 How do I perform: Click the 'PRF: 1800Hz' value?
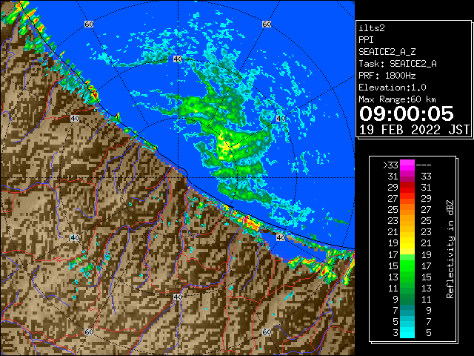click(387, 76)
